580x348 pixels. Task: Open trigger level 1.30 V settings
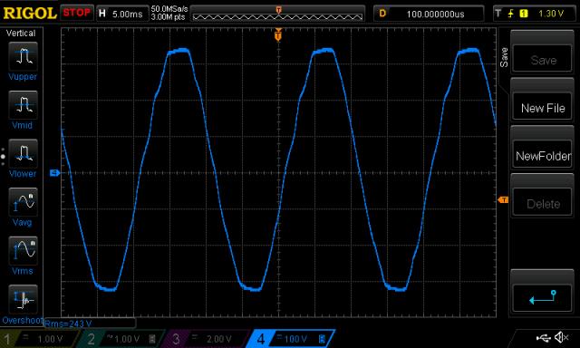pyautogui.click(x=534, y=14)
